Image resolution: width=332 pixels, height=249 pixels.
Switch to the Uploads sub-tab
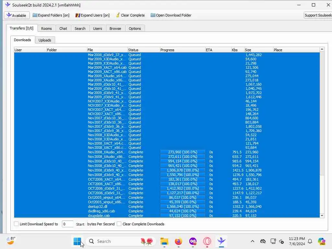pyautogui.click(x=45, y=40)
